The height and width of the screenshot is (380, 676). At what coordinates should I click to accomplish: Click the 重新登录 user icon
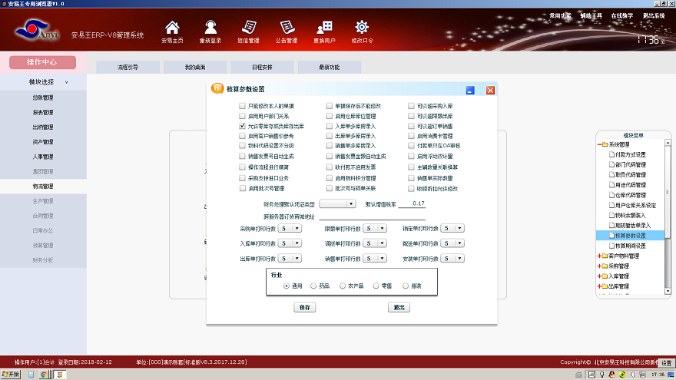[x=210, y=28]
